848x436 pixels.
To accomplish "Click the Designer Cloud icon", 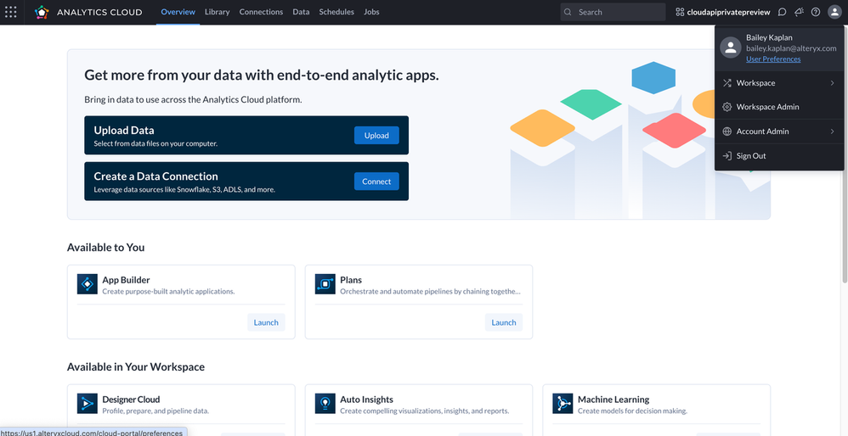I will (87, 403).
